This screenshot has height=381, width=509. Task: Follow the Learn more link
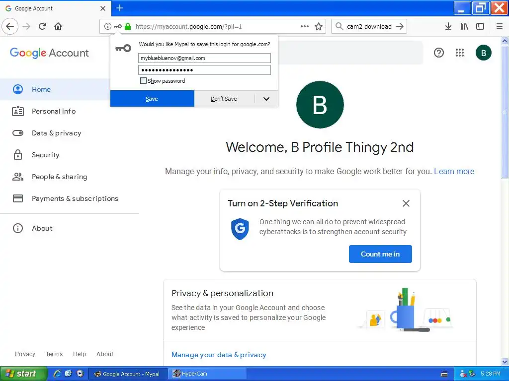pos(454,171)
